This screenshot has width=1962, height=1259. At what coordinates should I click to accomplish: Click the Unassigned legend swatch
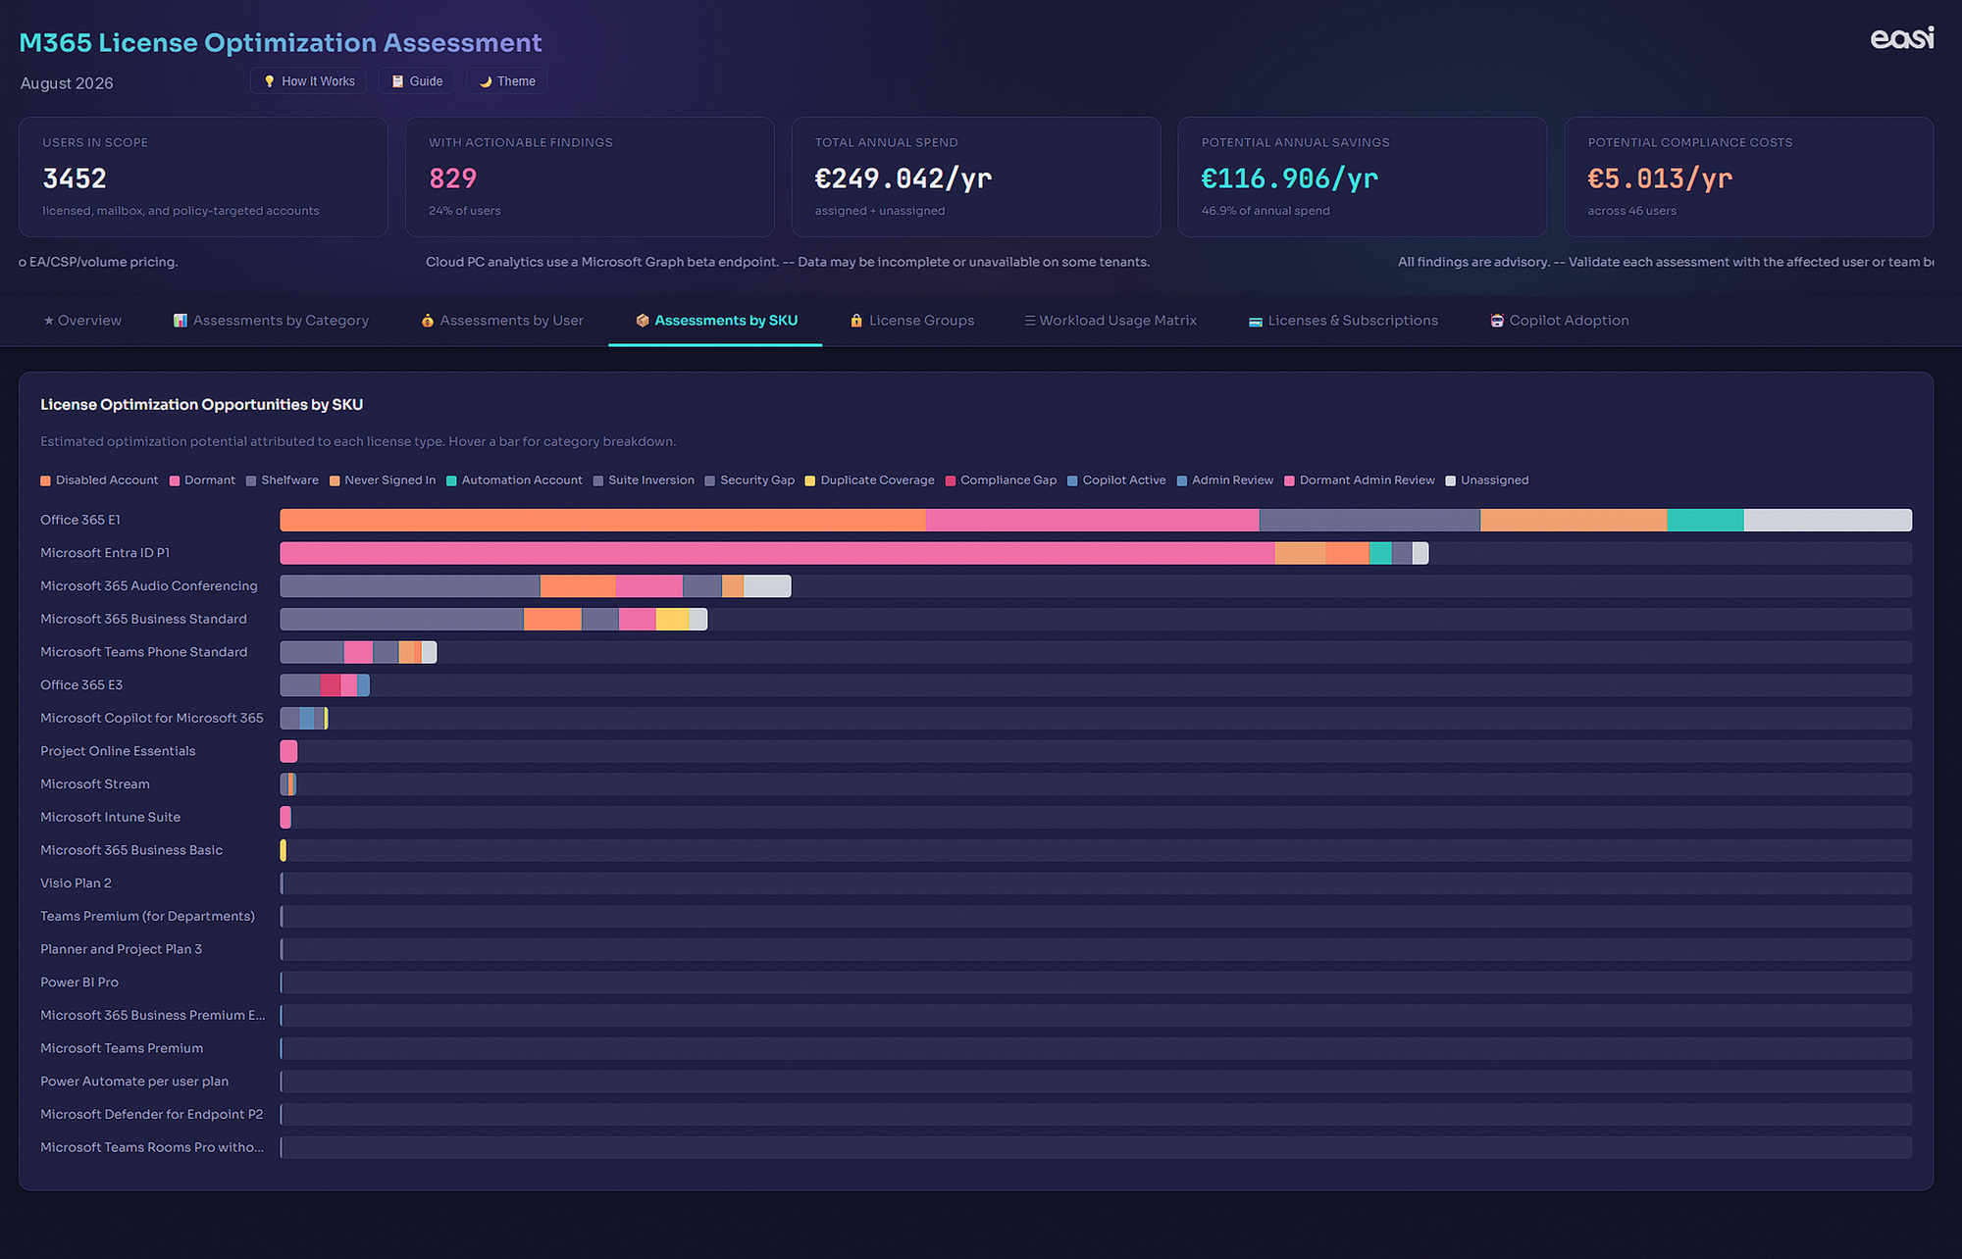[1451, 480]
